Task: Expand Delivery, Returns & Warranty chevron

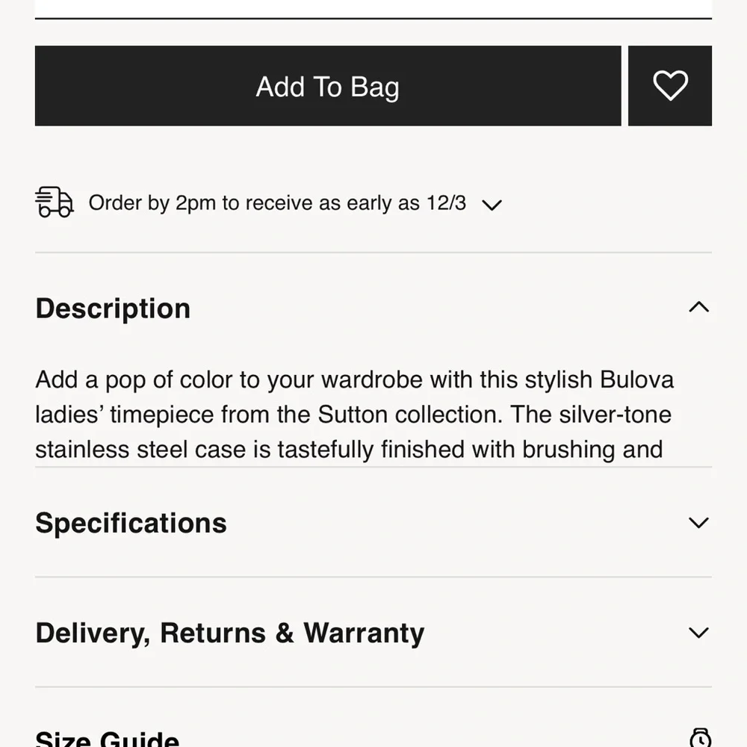Action: [698, 633]
